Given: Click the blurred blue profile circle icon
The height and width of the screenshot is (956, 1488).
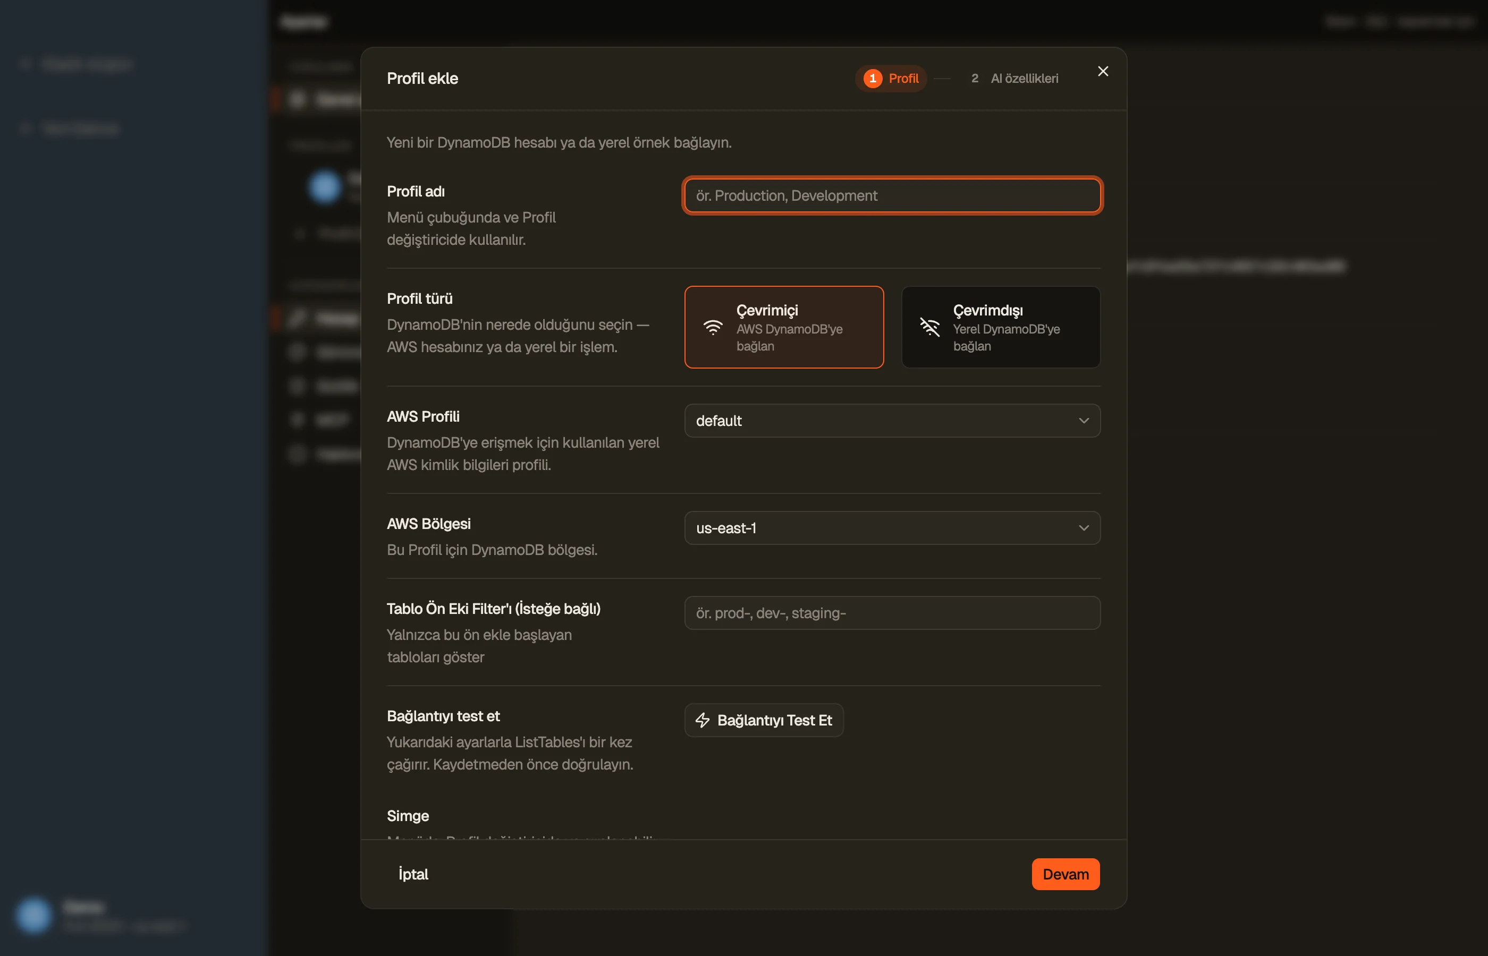Looking at the screenshot, I should click(325, 186).
